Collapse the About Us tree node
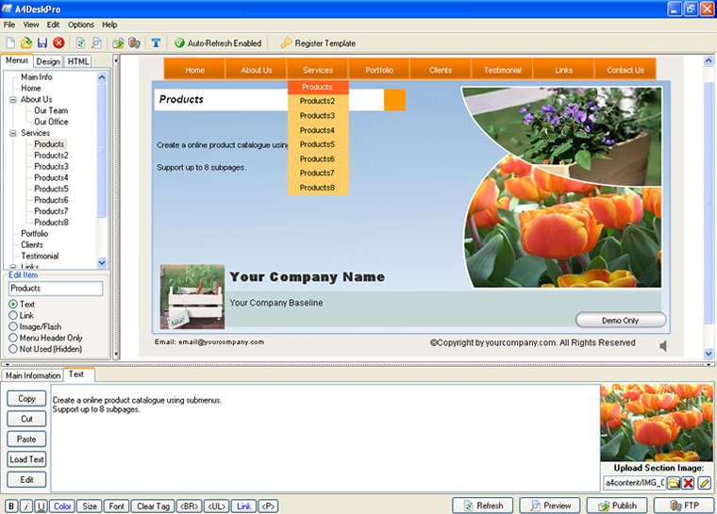Viewport: 717px width, 514px height. click(13, 99)
